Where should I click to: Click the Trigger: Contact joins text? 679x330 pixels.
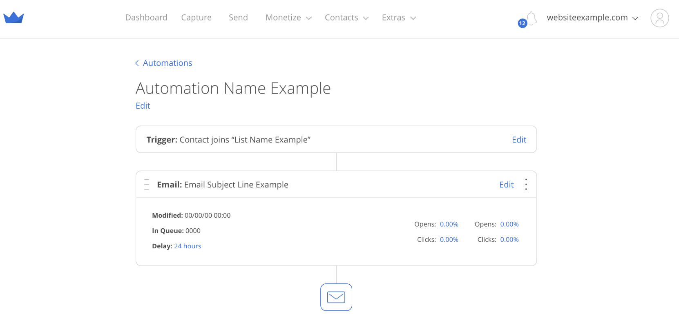pos(228,140)
